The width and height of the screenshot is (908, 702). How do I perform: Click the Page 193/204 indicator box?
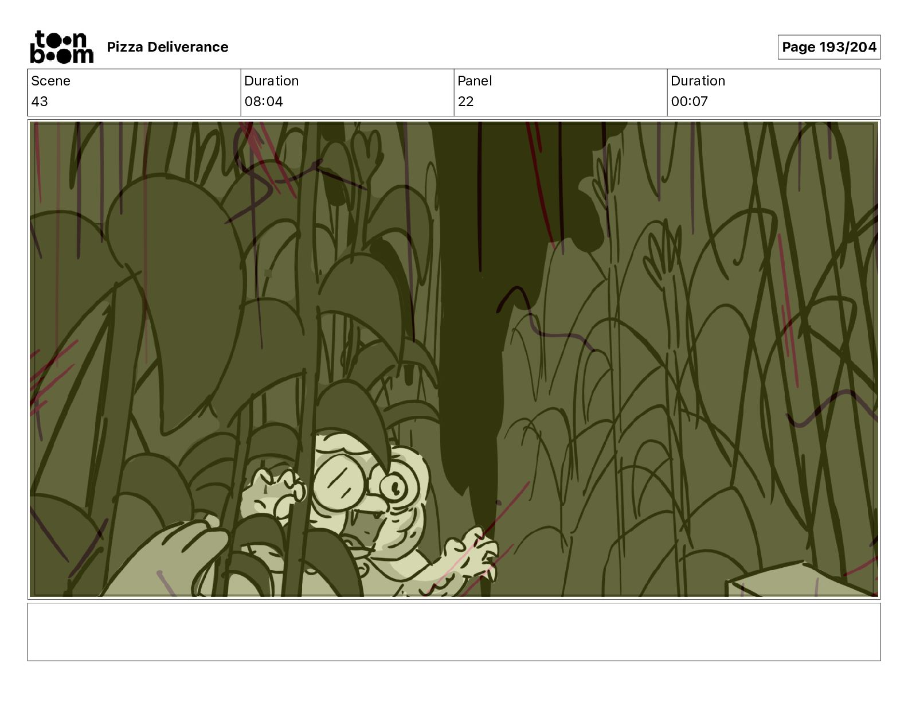(x=829, y=47)
